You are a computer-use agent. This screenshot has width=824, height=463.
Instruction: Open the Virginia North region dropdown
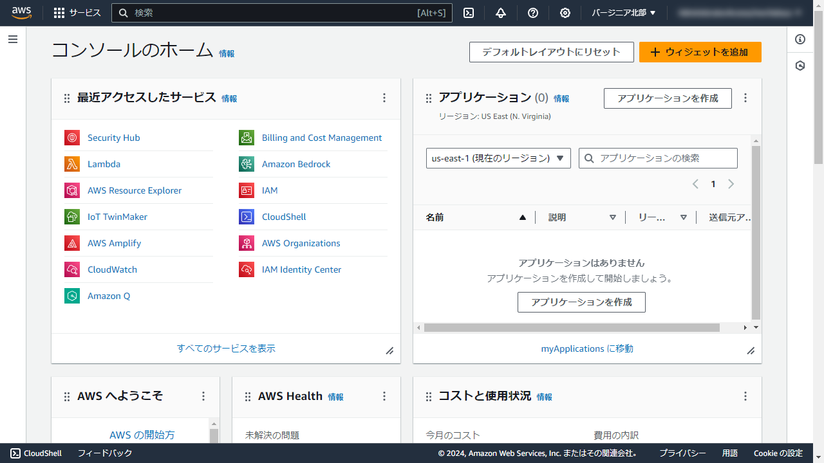(x=624, y=13)
